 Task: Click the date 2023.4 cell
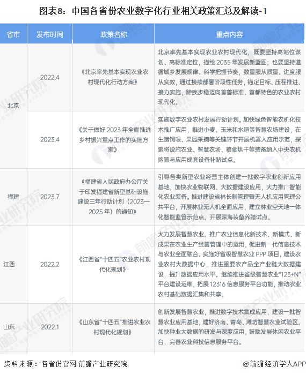point(49,139)
